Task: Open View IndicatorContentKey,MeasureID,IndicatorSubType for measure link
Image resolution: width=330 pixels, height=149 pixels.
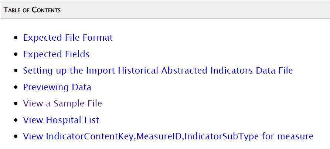Action: point(168,136)
